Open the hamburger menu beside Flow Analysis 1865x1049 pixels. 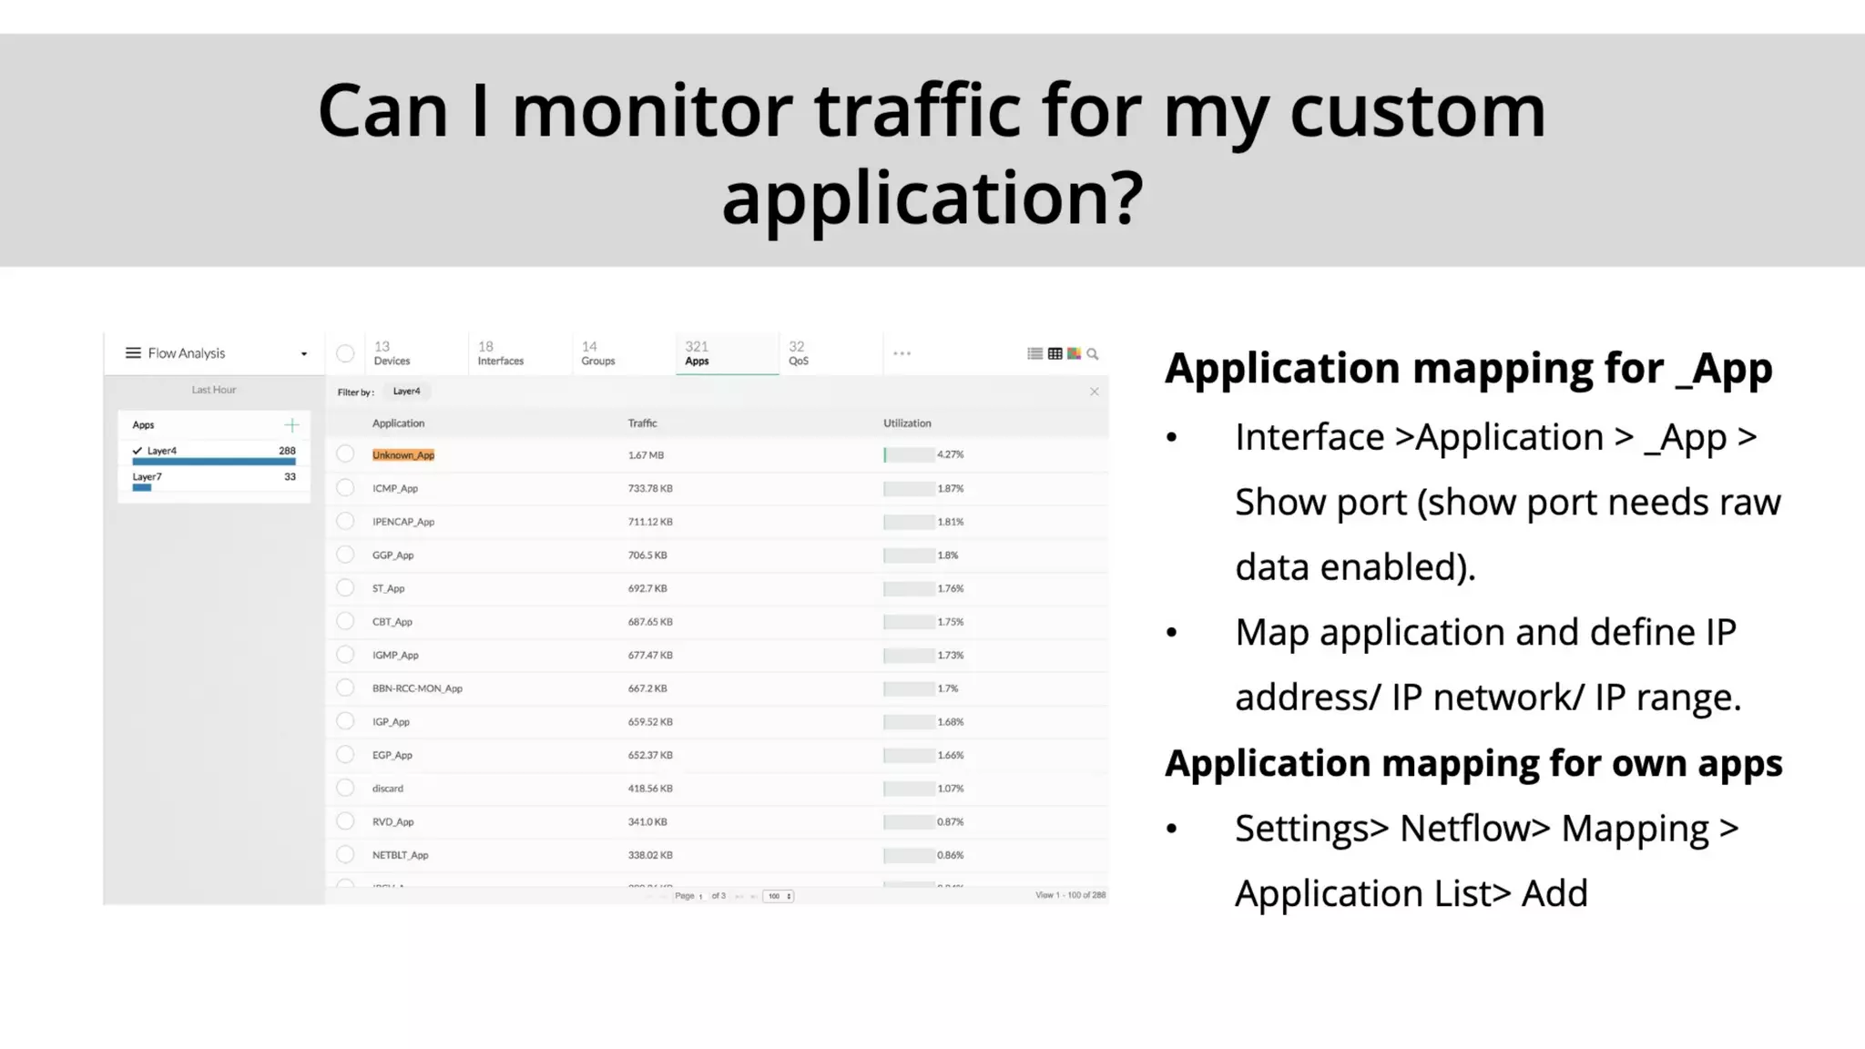click(x=133, y=353)
